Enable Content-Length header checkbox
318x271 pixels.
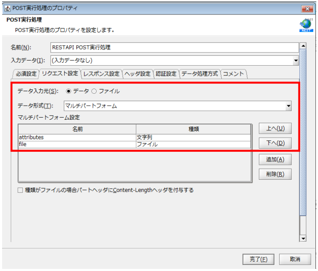click(x=20, y=190)
